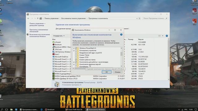Go back with the arrow in Программы и компоненты
The height and width of the screenshot is (111, 198).
[28, 18]
